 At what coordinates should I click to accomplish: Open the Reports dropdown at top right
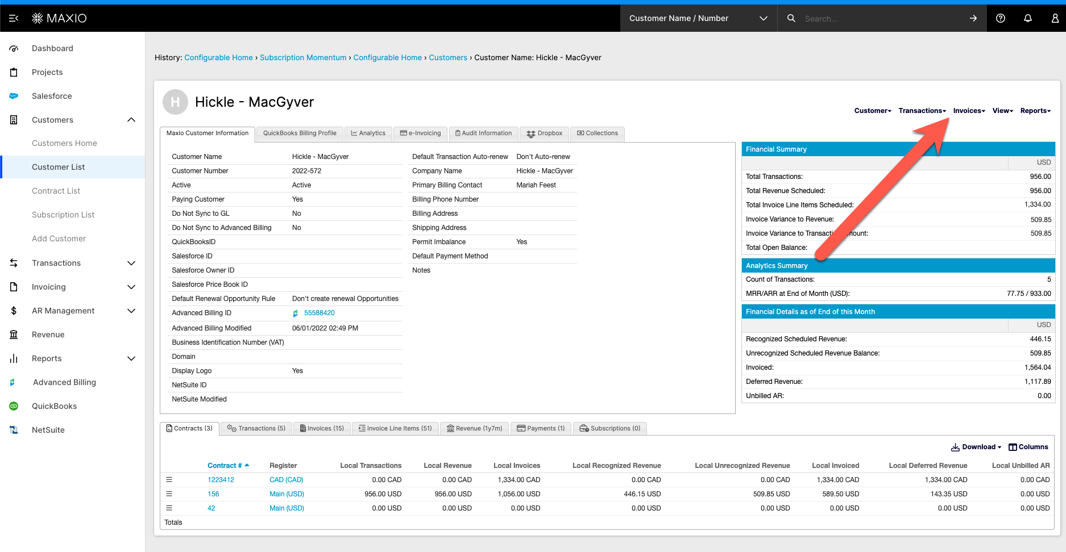click(x=1035, y=111)
